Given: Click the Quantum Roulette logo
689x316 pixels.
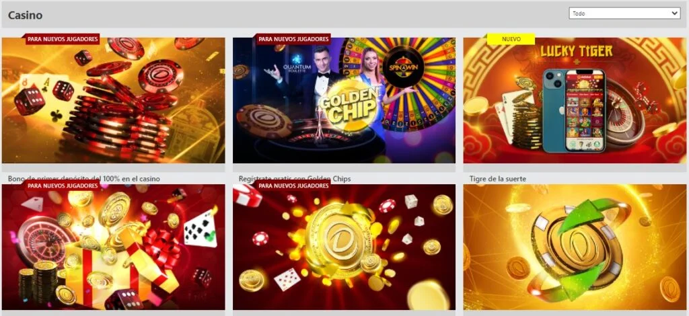Looking at the screenshot, I should (297, 65).
